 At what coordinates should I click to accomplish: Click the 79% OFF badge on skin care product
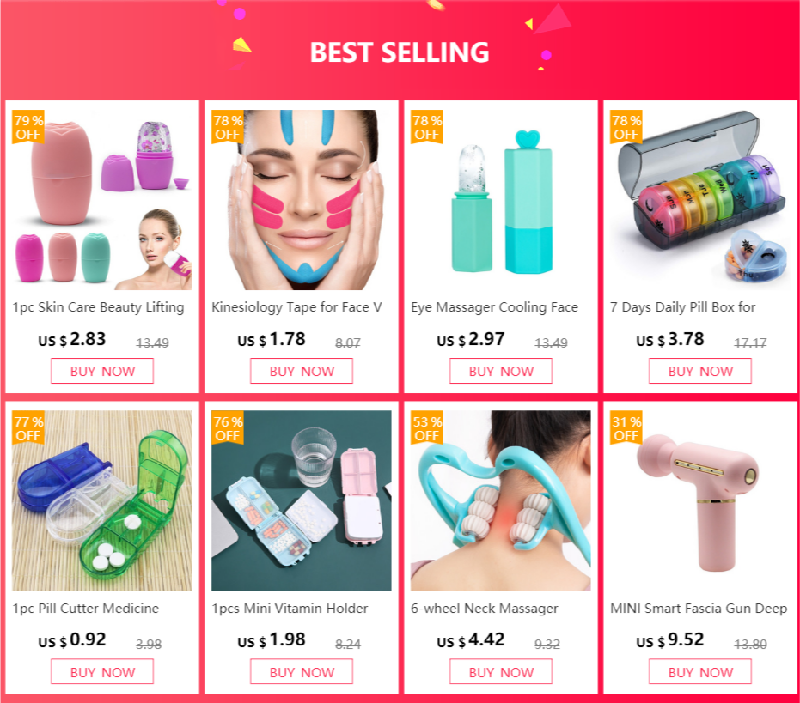28,127
